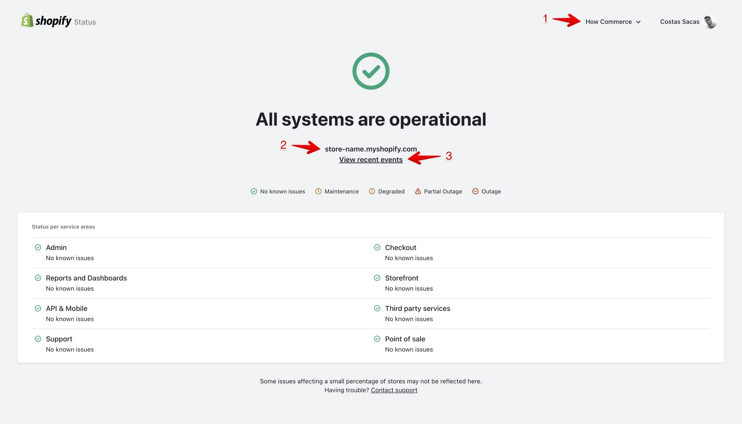The image size is (742, 424).
Task: Click No known issues under Checkout
Action: [409, 258]
